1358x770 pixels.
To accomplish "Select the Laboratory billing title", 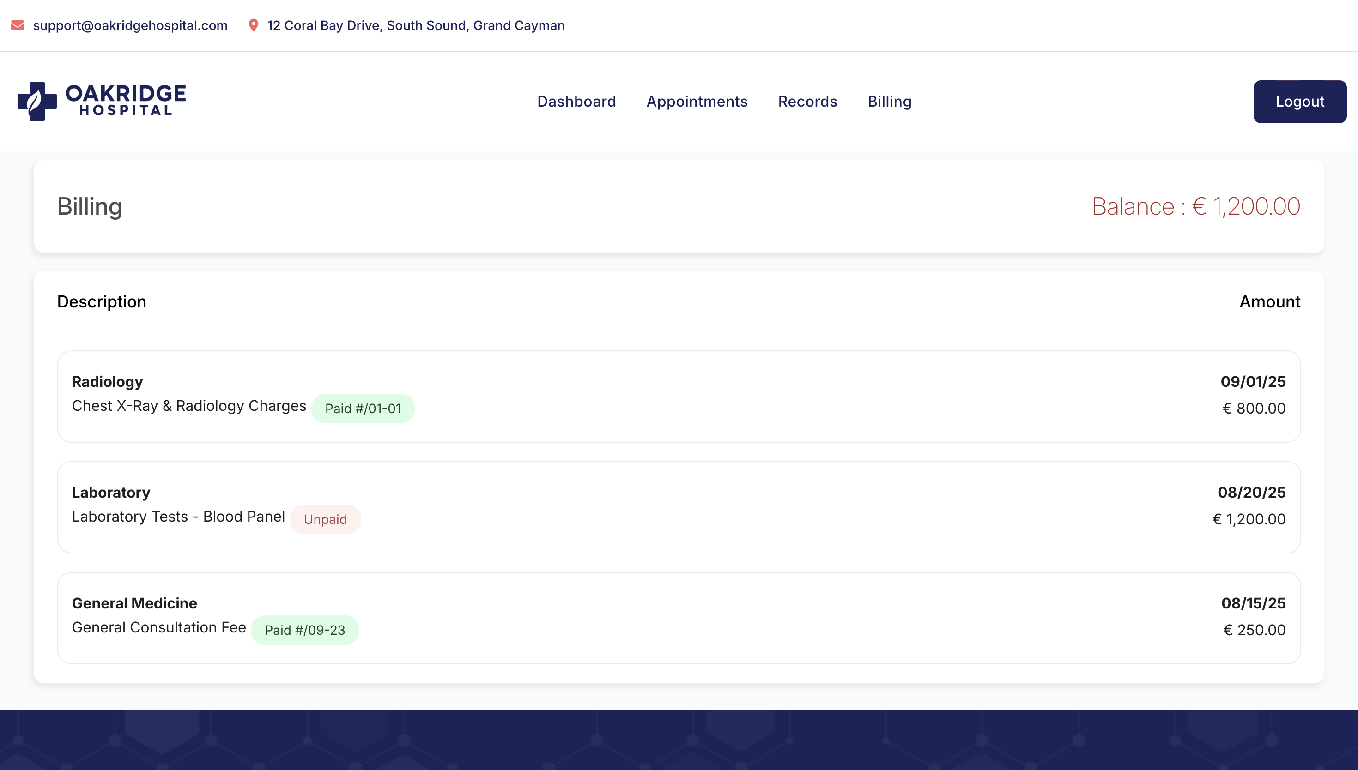I will [111, 493].
